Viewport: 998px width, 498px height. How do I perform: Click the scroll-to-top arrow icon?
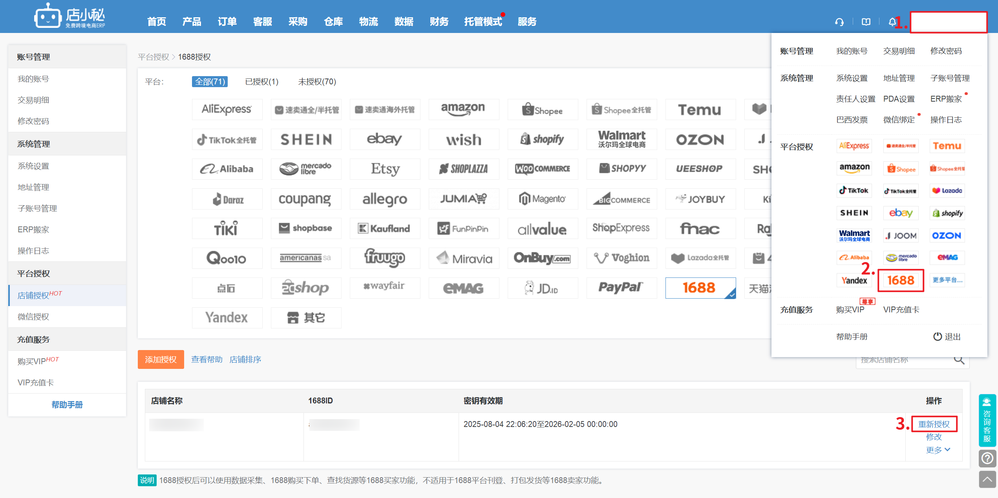987,479
